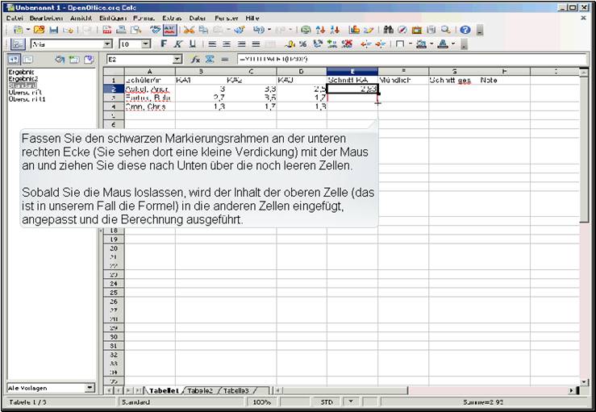
Task: Open the Function Wizard (fx) icon
Action: [195, 60]
